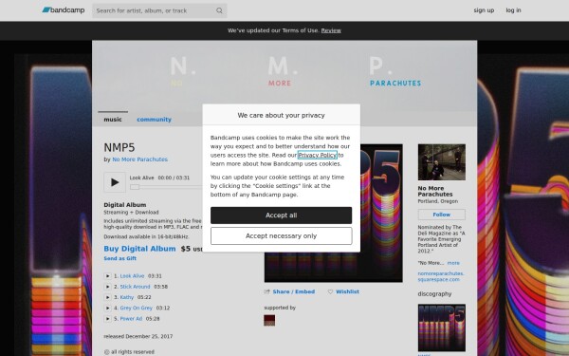Click the "NMP5" album title heading
This screenshot has height=356, width=569.
click(119, 147)
